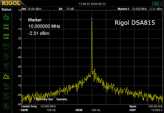Click the Rigol DSA815 label text
The height and width of the screenshot is (113, 164).
coord(135,23)
